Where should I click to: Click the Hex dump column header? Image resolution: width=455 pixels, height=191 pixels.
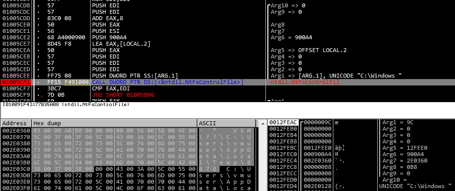(x=115, y=123)
